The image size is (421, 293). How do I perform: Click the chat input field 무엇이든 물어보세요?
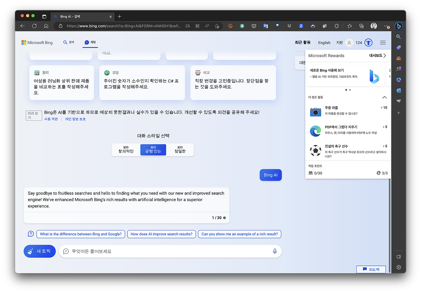(170, 251)
